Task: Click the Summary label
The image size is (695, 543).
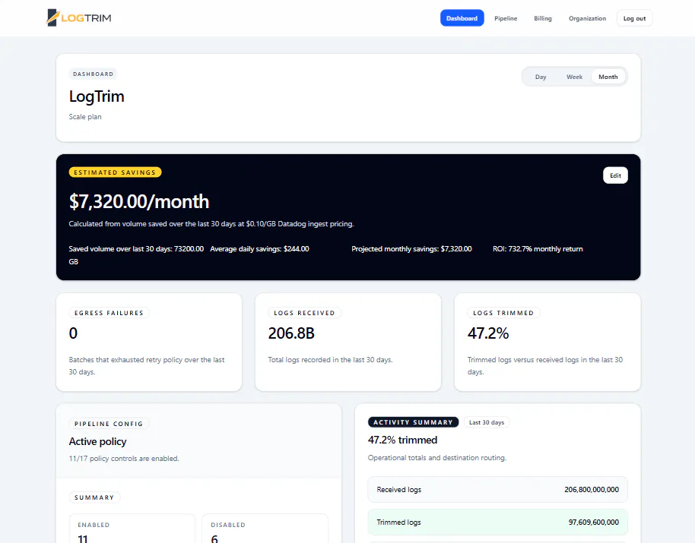Action: point(94,497)
